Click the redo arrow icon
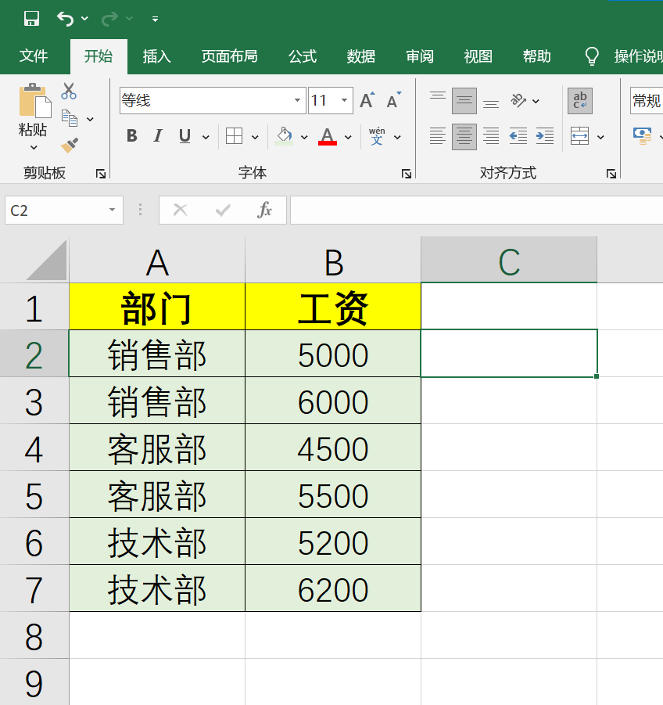This screenshot has height=705, width=663. pyautogui.click(x=109, y=19)
